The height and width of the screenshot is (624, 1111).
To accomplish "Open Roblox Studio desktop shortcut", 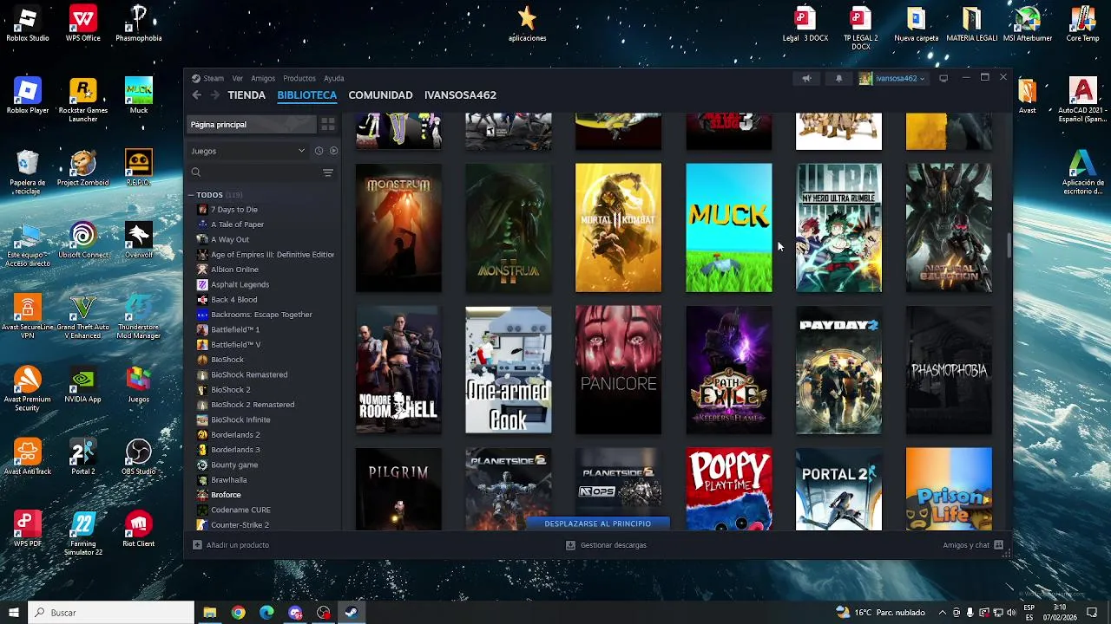I will (28, 23).
